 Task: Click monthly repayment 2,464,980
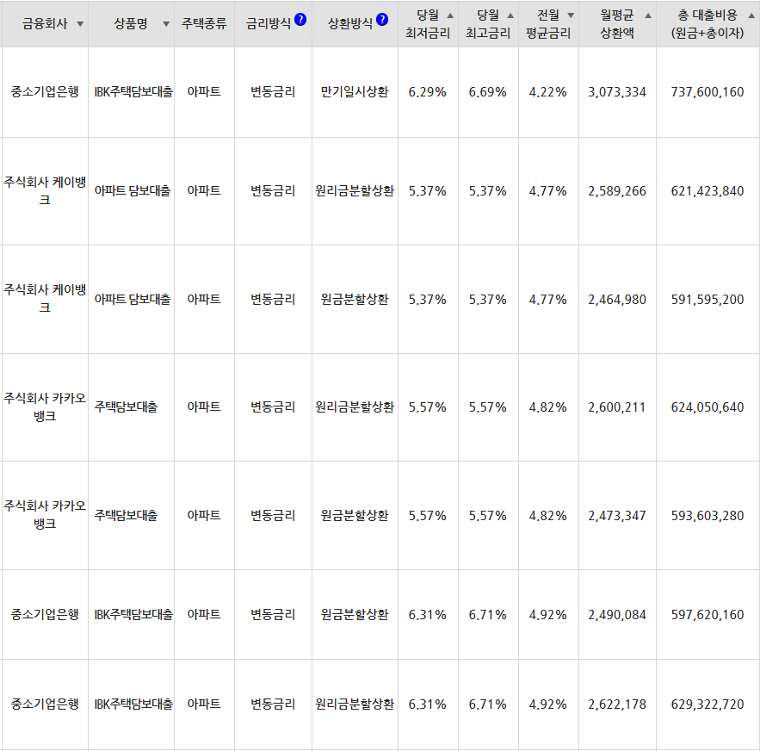[617, 300]
